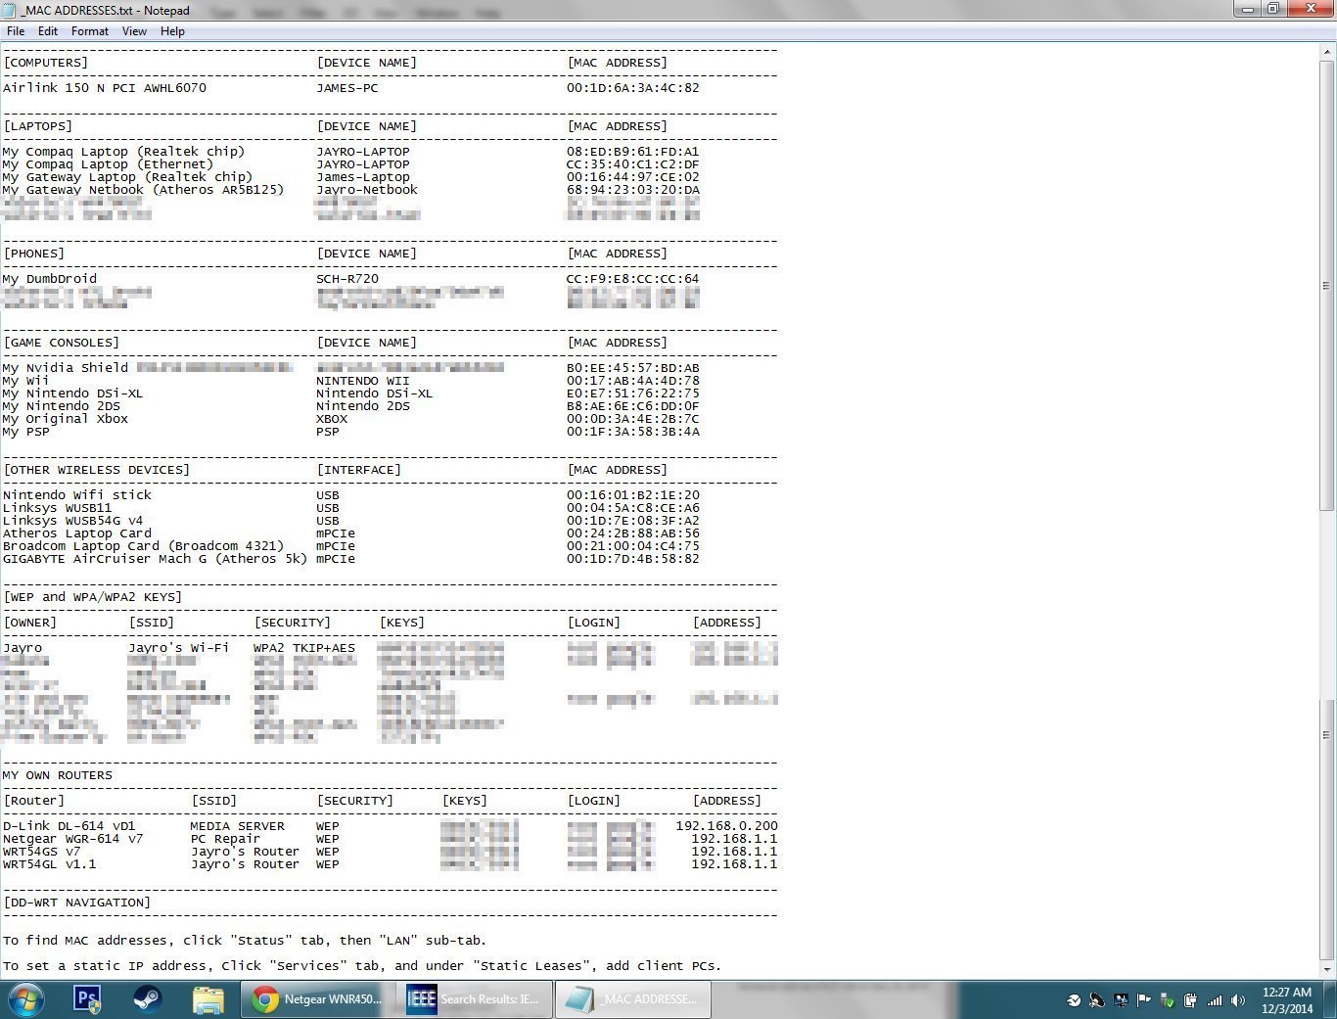Open the battery power tray icon

(x=1190, y=1000)
